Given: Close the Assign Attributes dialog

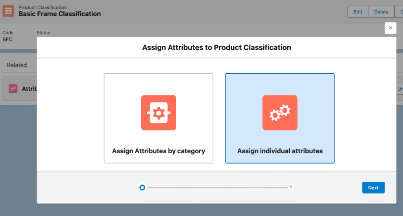Looking at the screenshot, I should 390,28.
